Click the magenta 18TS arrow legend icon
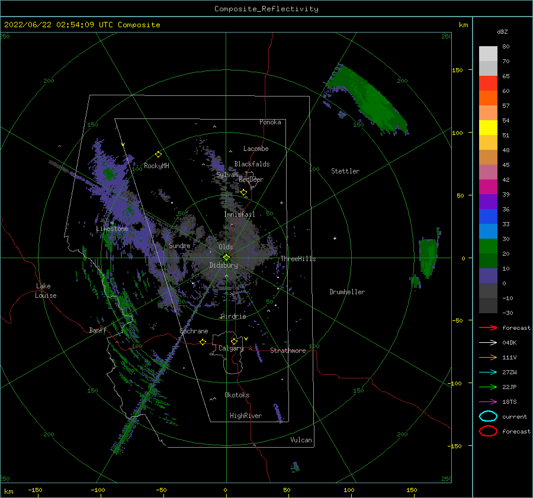This screenshot has height=498, width=533. (x=488, y=402)
